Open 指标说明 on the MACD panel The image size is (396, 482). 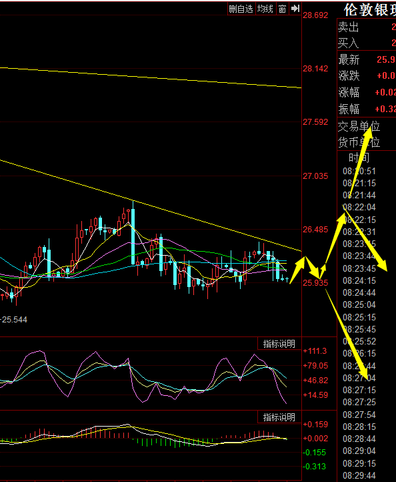click(x=279, y=417)
